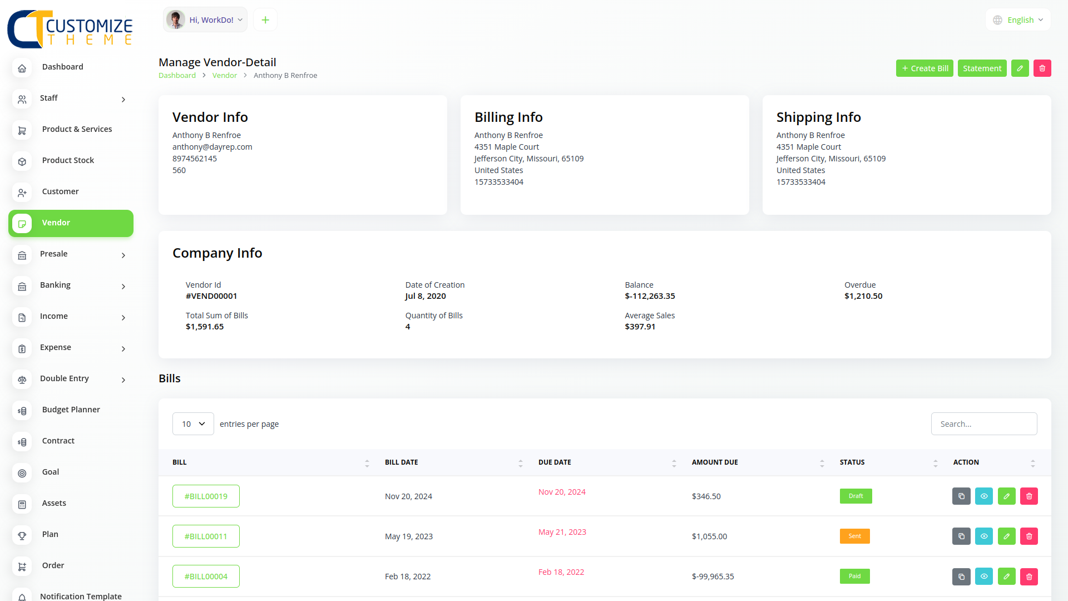Open the entries per page dropdown
The width and height of the screenshot is (1068, 601).
pyautogui.click(x=193, y=424)
